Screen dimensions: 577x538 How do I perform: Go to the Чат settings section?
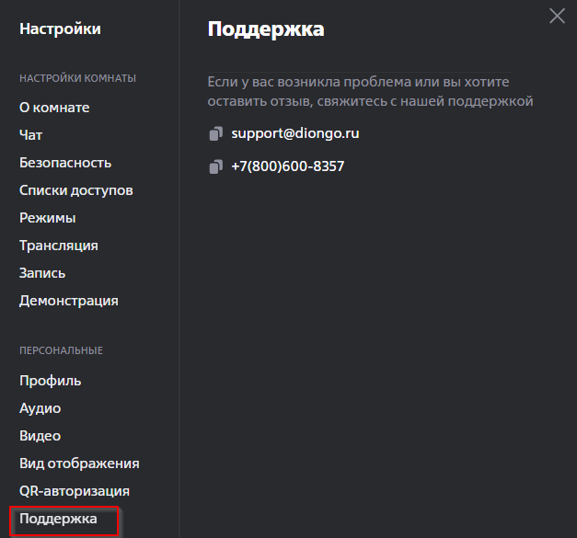[31, 135]
